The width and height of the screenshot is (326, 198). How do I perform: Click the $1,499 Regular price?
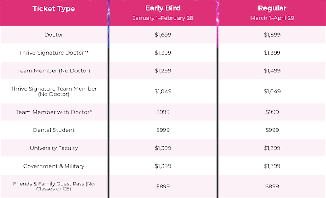[272, 71]
